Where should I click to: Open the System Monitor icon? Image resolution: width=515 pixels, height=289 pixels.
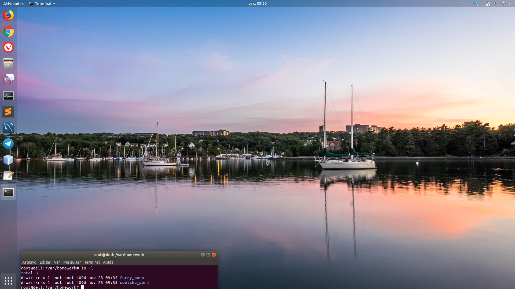pos(8,96)
